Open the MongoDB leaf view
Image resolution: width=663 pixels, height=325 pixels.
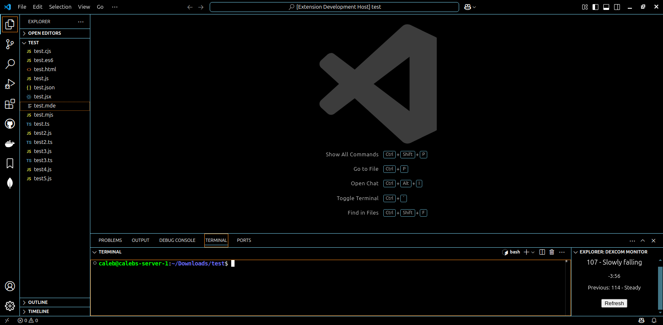[10, 183]
